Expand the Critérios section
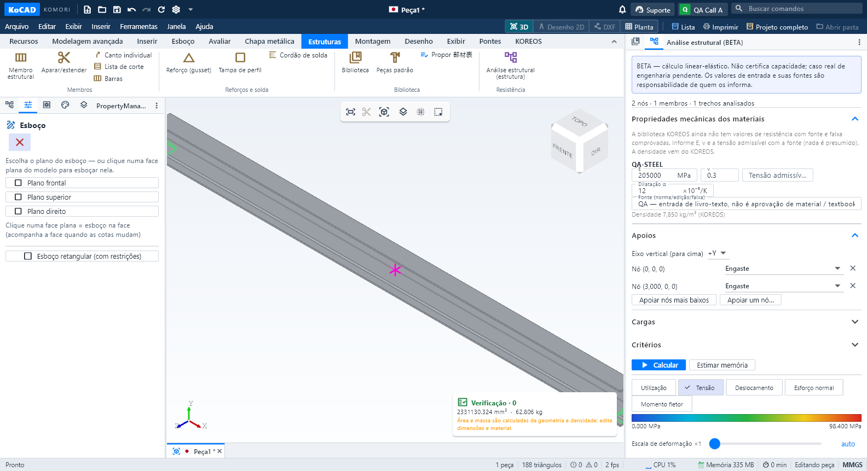This screenshot has width=867, height=471. [855, 345]
